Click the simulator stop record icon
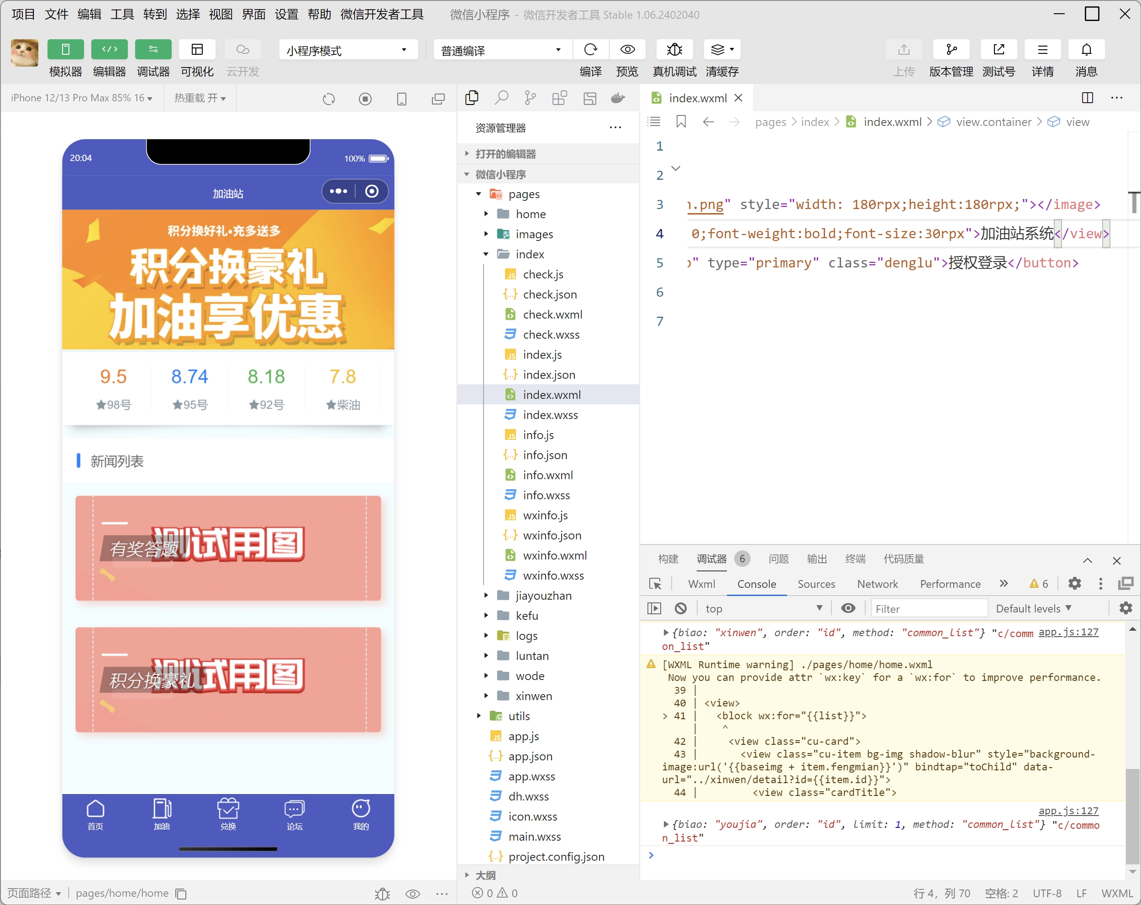 [x=365, y=99]
